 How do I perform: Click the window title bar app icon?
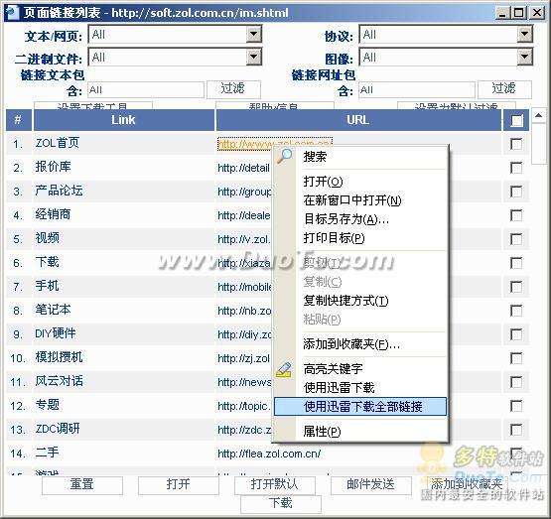[x=13, y=13]
